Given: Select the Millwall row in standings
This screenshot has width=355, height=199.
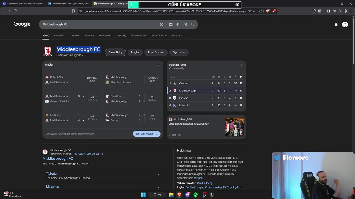Looking at the screenshot, I should click(x=206, y=105).
